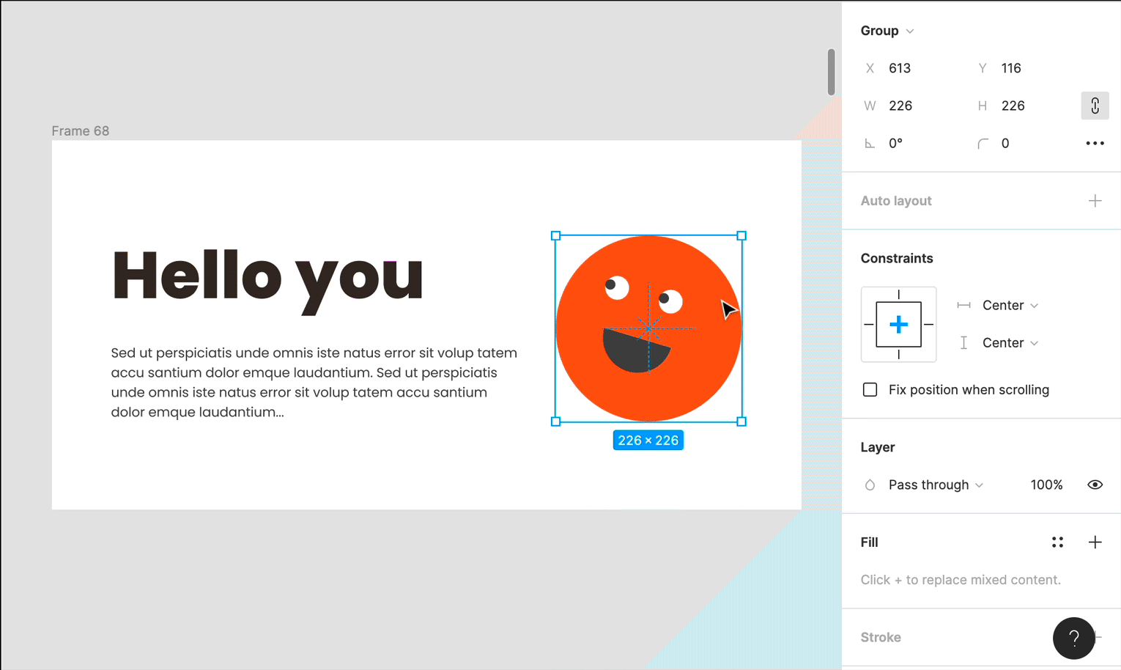Toggle layer visibility eye icon
Viewport: 1121px width, 670px height.
click(x=1095, y=485)
